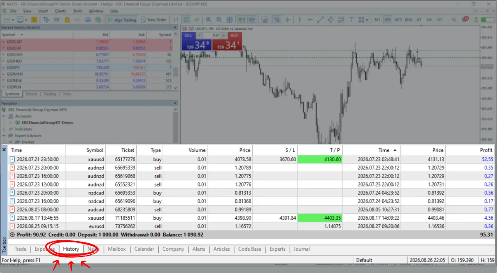497x273 pixels.
Task: Sort Market Watch by Symbol header
Action: [37, 35]
